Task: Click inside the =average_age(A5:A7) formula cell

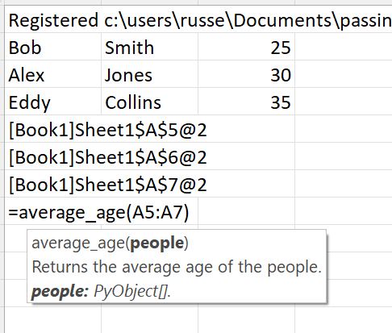Action: coord(99,212)
